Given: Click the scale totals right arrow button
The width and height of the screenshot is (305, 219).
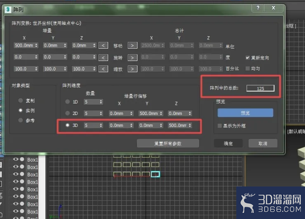Looking at the screenshot, I should [x=132, y=69].
